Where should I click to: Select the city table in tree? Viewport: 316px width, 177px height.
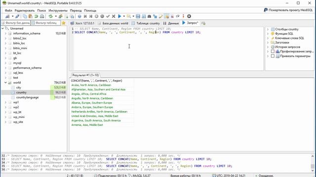19,88
